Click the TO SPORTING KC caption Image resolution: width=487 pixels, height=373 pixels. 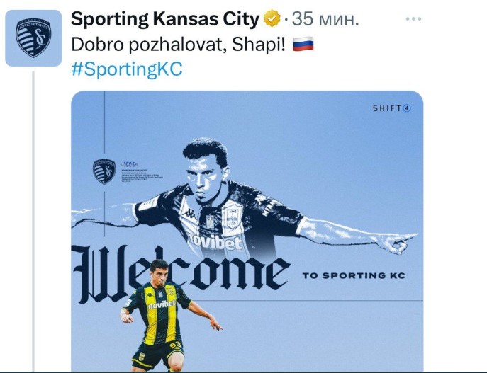coord(354,275)
